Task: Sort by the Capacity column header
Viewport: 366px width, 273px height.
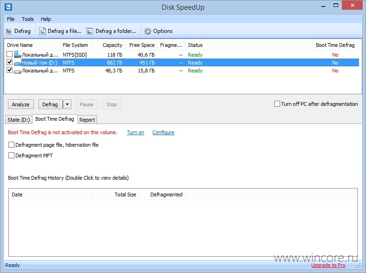Action: pyautogui.click(x=109, y=45)
